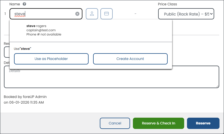Open customer profile via the person icon
The height and width of the screenshot is (134, 224).
click(x=92, y=14)
